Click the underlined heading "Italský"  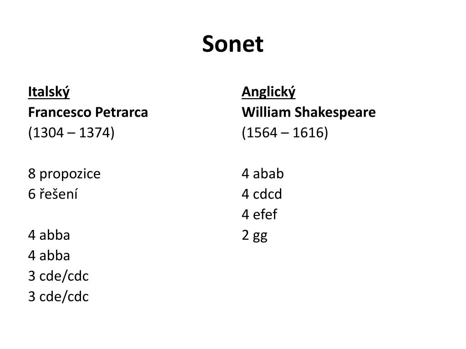click(49, 92)
